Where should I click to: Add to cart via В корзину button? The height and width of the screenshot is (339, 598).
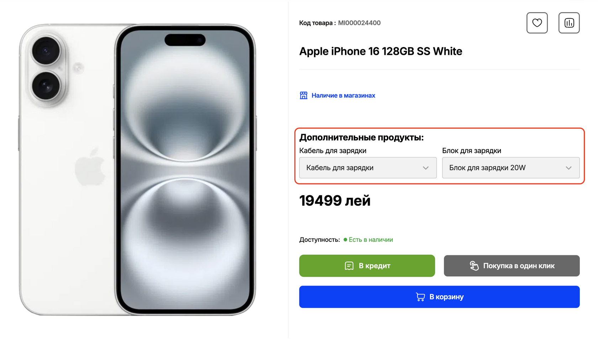[x=439, y=297]
